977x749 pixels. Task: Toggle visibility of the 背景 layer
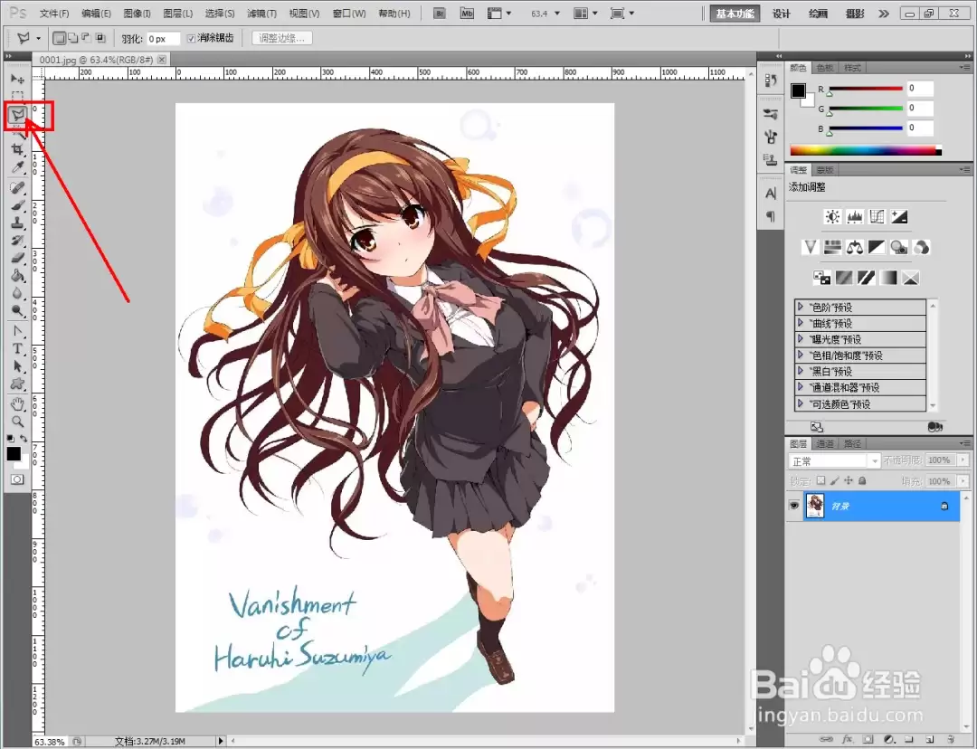point(794,506)
